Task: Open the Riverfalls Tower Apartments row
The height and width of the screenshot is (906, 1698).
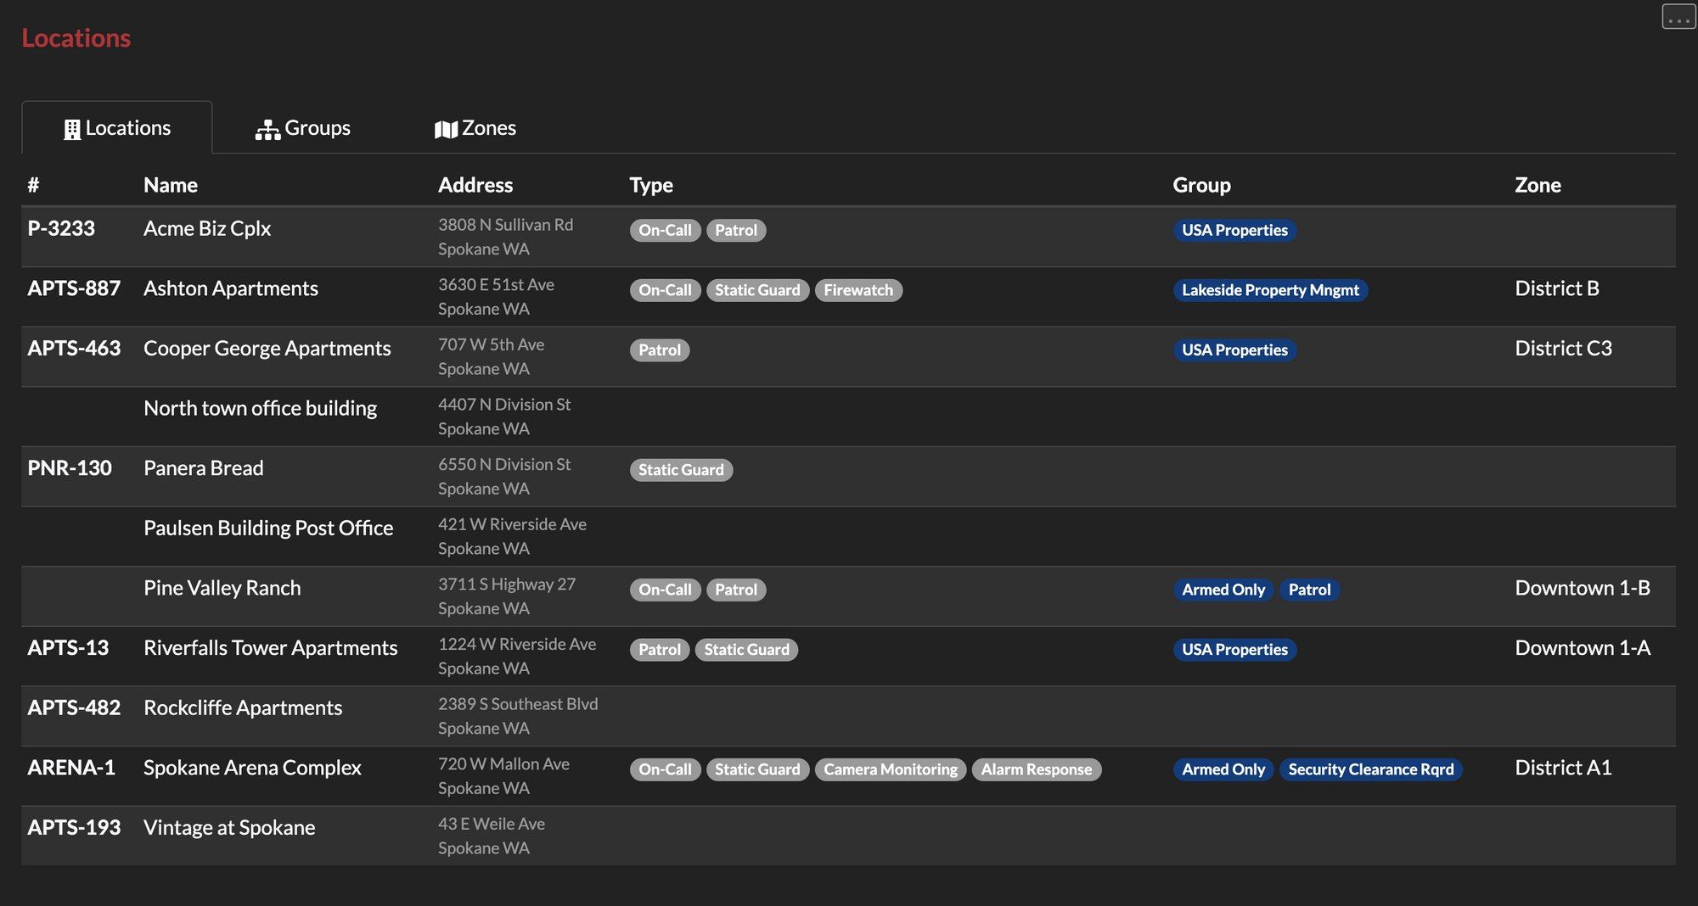Action: [x=270, y=647]
